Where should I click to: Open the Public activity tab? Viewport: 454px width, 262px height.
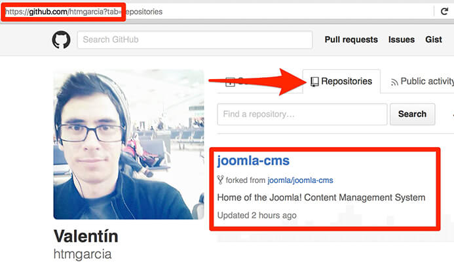(x=426, y=82)
